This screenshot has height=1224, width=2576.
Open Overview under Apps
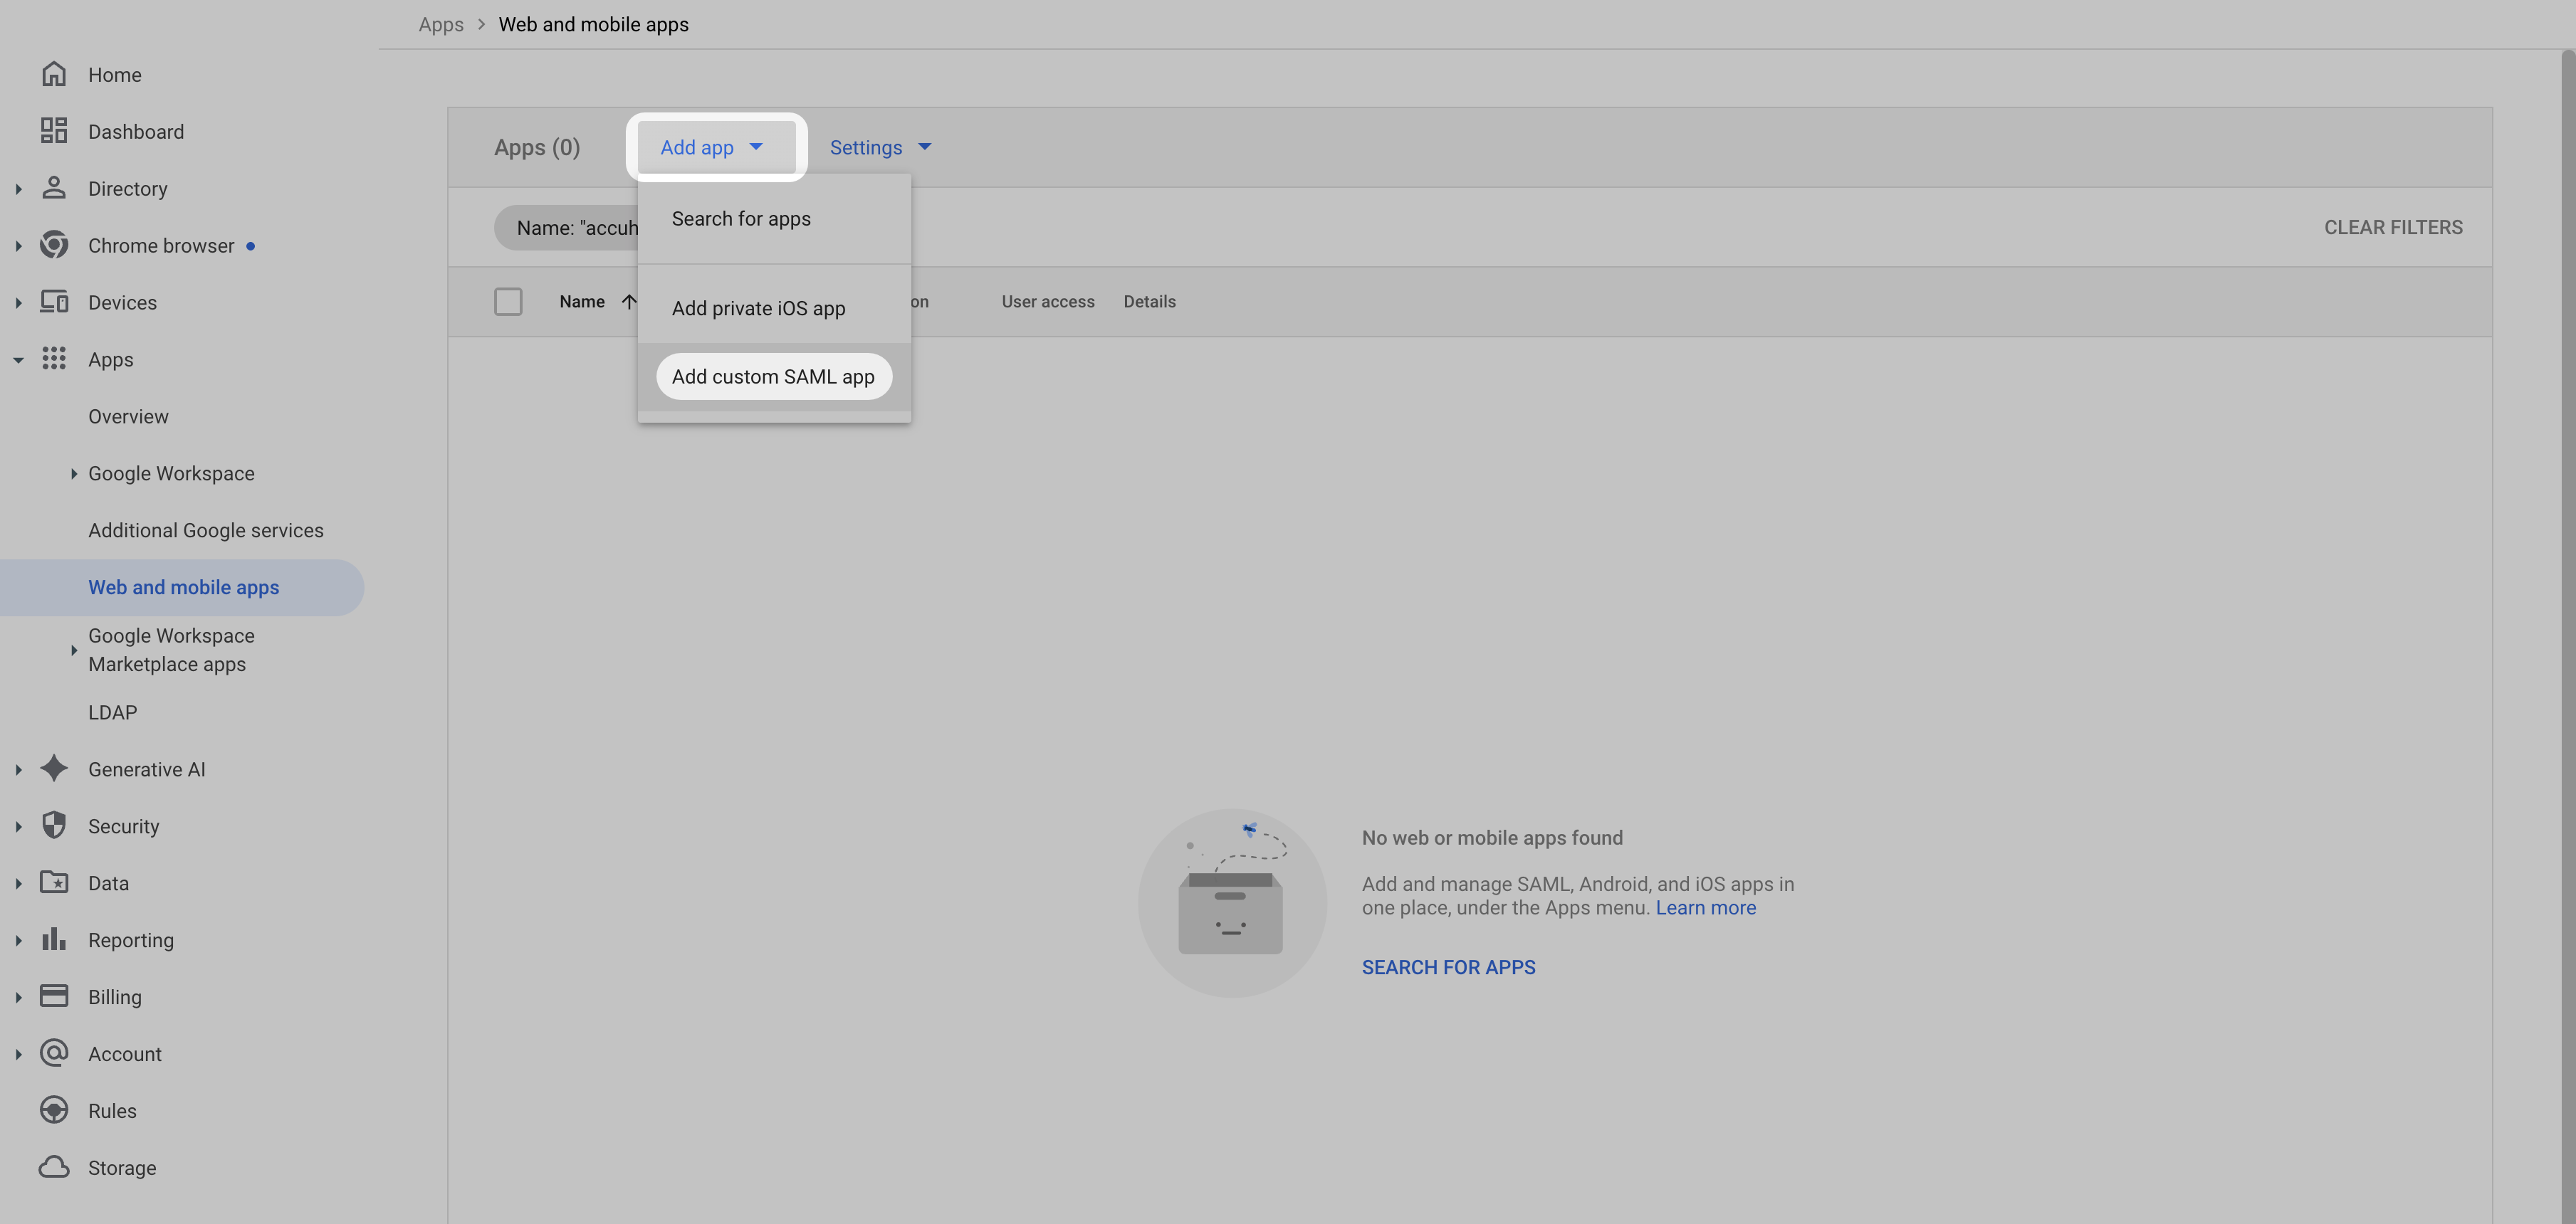click(x=128, y=416)
